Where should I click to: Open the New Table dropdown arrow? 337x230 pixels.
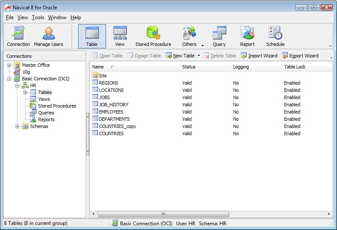click(x=199, y=56)
